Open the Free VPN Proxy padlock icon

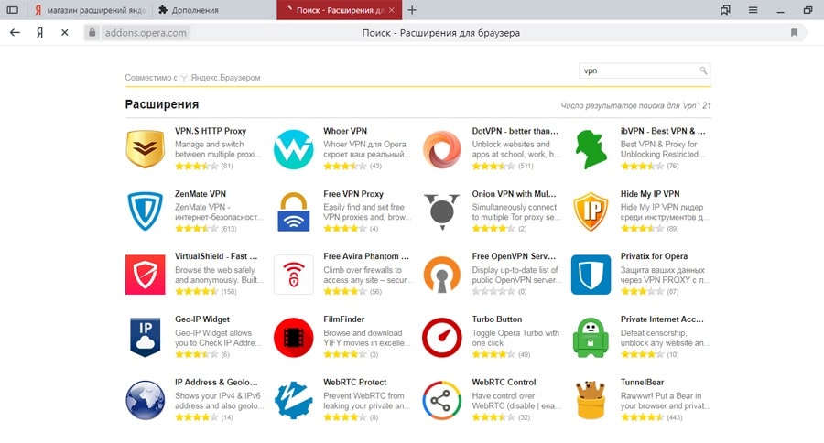point(293,211)
